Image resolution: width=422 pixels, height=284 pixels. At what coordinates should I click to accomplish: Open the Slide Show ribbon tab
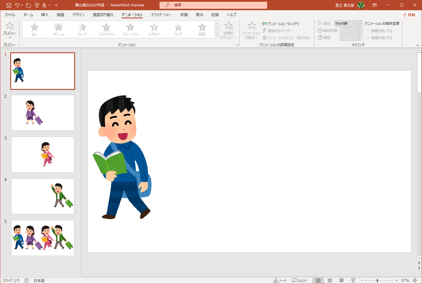point(161,15)
